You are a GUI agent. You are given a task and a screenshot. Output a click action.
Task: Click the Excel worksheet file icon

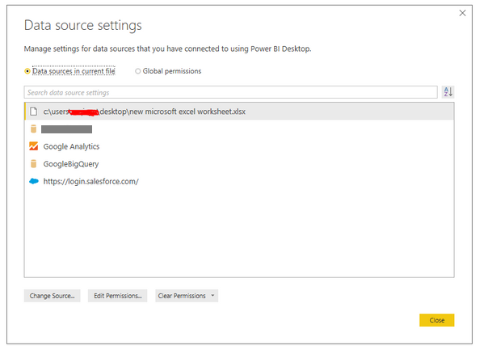[34, 112]
